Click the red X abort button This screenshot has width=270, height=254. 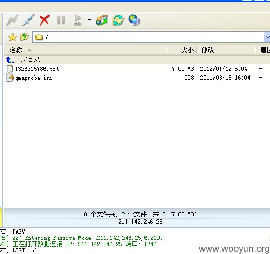pos(44,20)
